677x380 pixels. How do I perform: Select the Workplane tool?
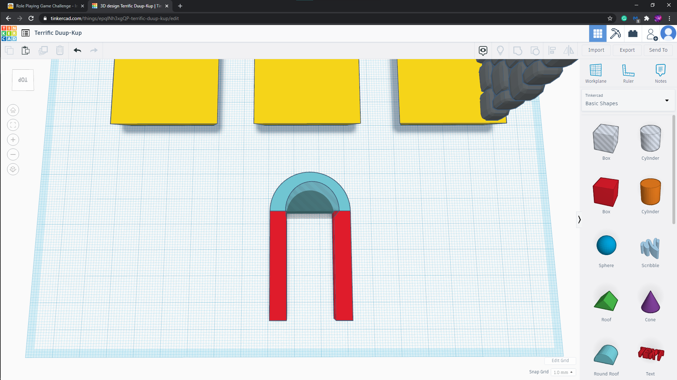click(x=596, y=74)
